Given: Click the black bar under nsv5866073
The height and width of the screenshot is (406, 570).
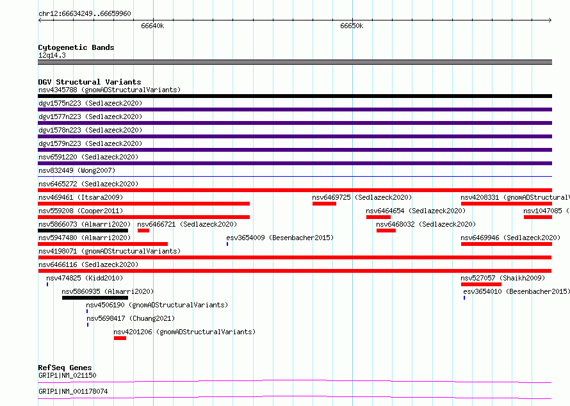Looking at the screenshot, I should coord(83,231).
